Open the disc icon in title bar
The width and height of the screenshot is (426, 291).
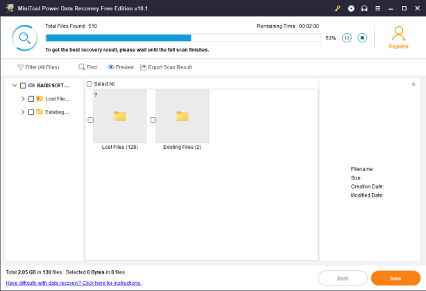pyautogui.click(x=351, y=8)
